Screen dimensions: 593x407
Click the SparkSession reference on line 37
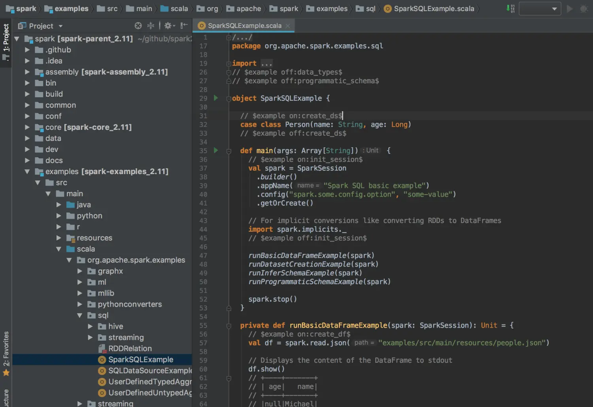click(321, 168)
